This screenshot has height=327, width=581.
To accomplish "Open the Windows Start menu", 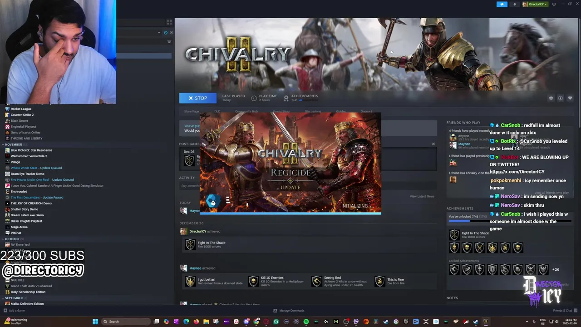I will (95, 322).
